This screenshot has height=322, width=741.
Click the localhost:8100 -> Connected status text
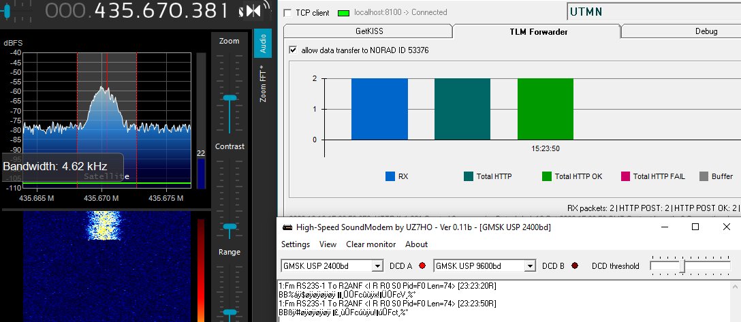[x=400, y=13]
